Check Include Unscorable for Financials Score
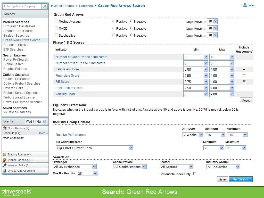 point(244,75)
